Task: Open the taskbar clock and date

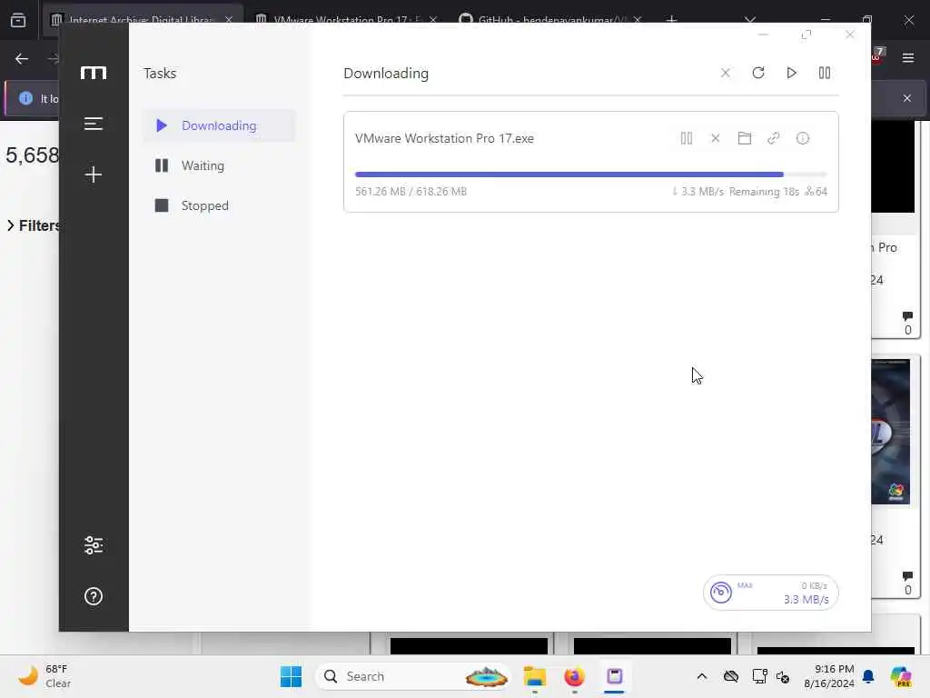Action: point(829,676)
